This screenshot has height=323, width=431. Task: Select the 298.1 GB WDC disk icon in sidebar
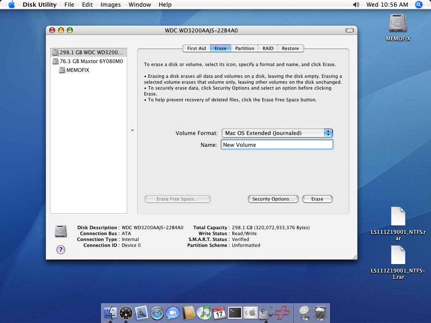point(56,52)
